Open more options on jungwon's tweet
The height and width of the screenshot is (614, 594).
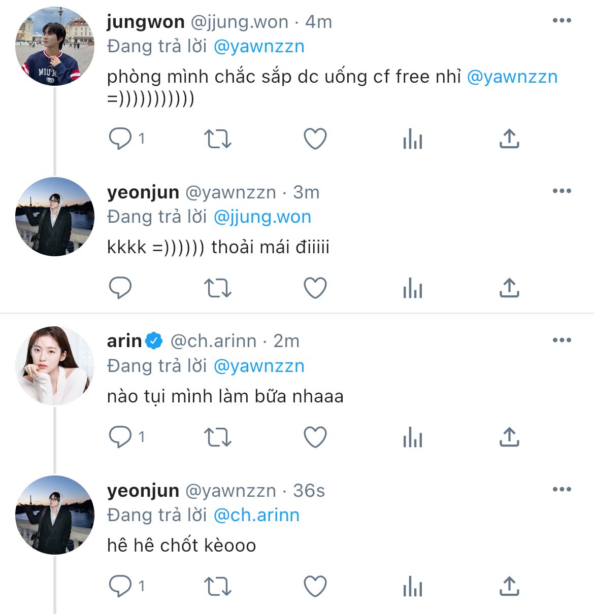click(x=562, y=21)
